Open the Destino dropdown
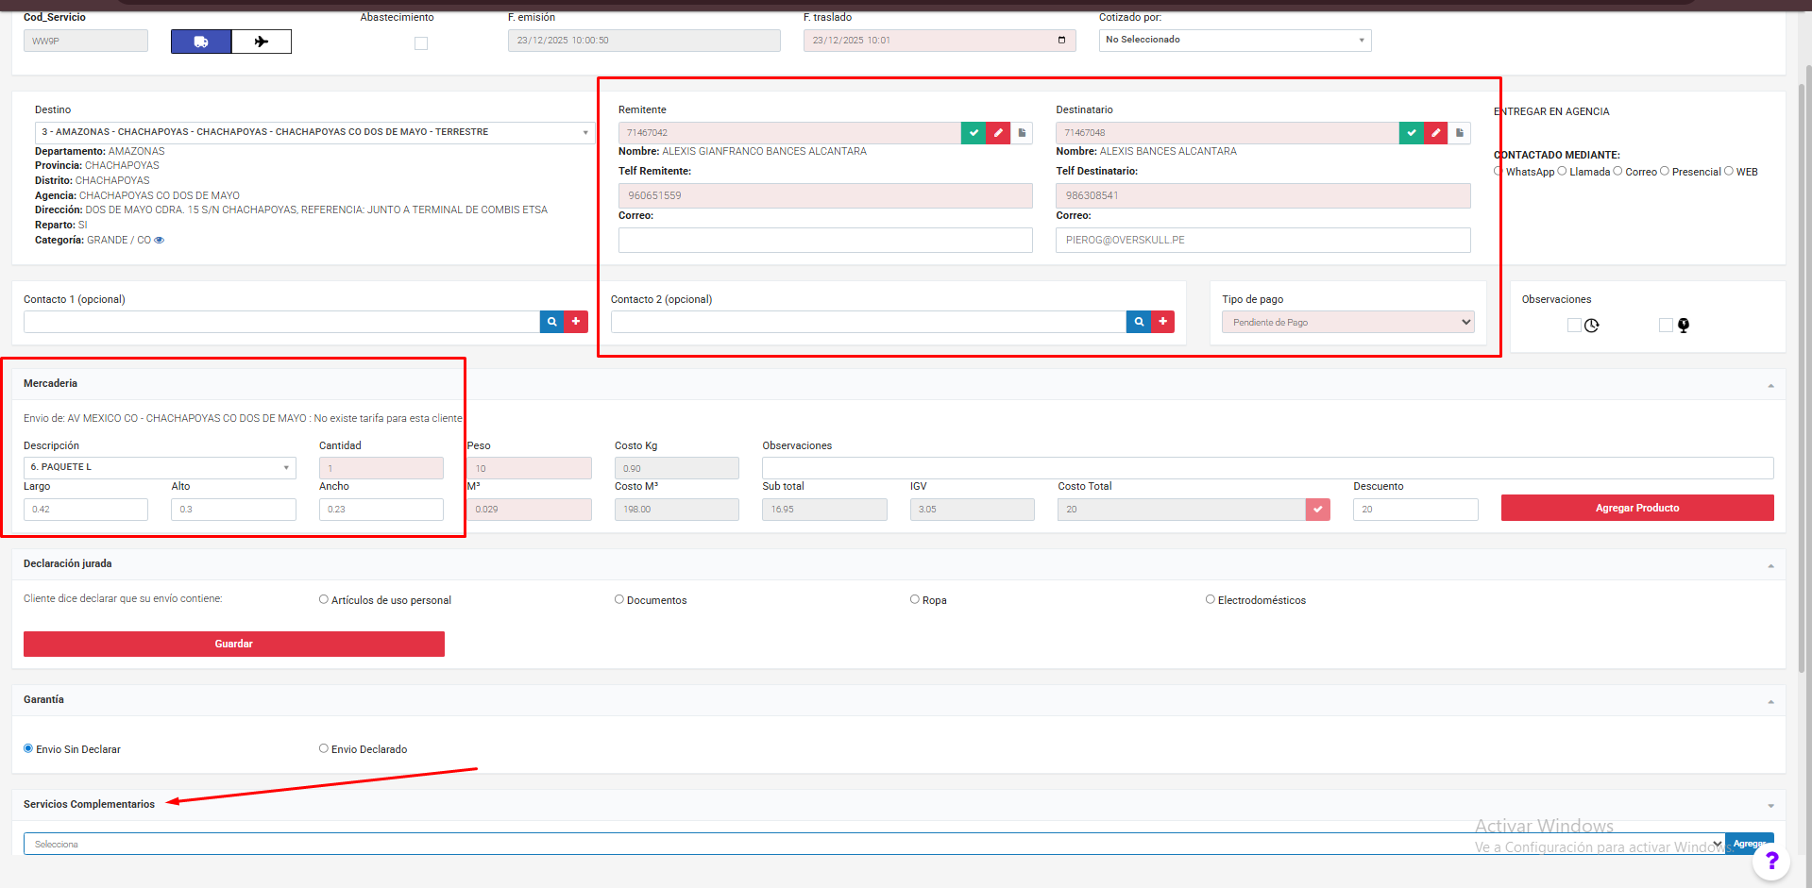This screenshot has height=888, width=1812. (x=313, y=132)
